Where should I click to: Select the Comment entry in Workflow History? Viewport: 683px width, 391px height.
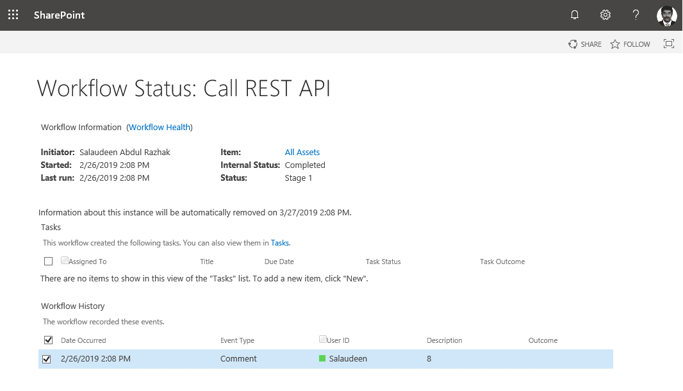pos(238,358)
